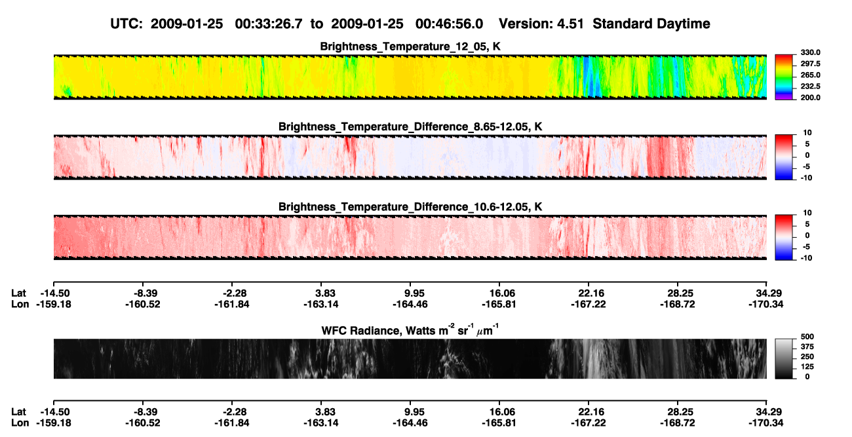Click the 10.6-12.05 difference image strip
Viewport: 852px width, 437px height.
click(x=410, y=237)
